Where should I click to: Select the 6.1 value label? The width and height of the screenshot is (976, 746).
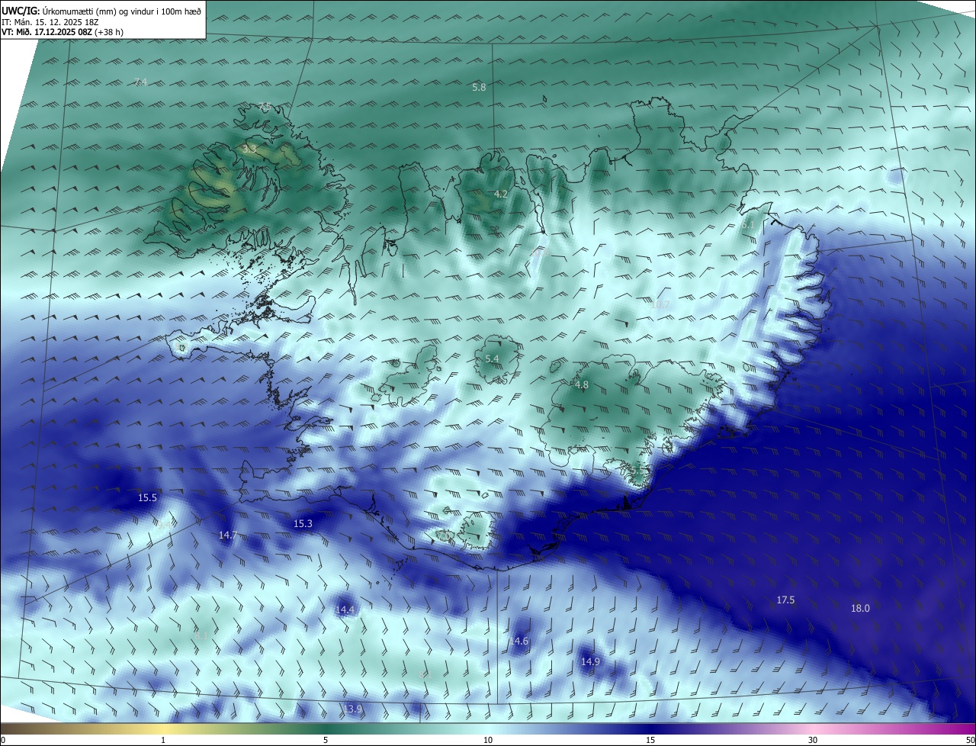(747, 226)
